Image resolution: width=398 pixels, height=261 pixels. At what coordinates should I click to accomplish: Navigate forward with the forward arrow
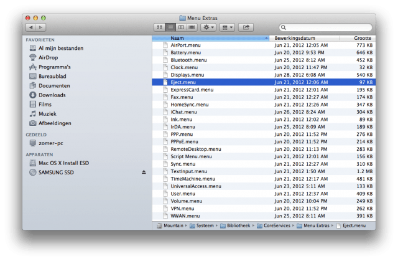(40, 27)
